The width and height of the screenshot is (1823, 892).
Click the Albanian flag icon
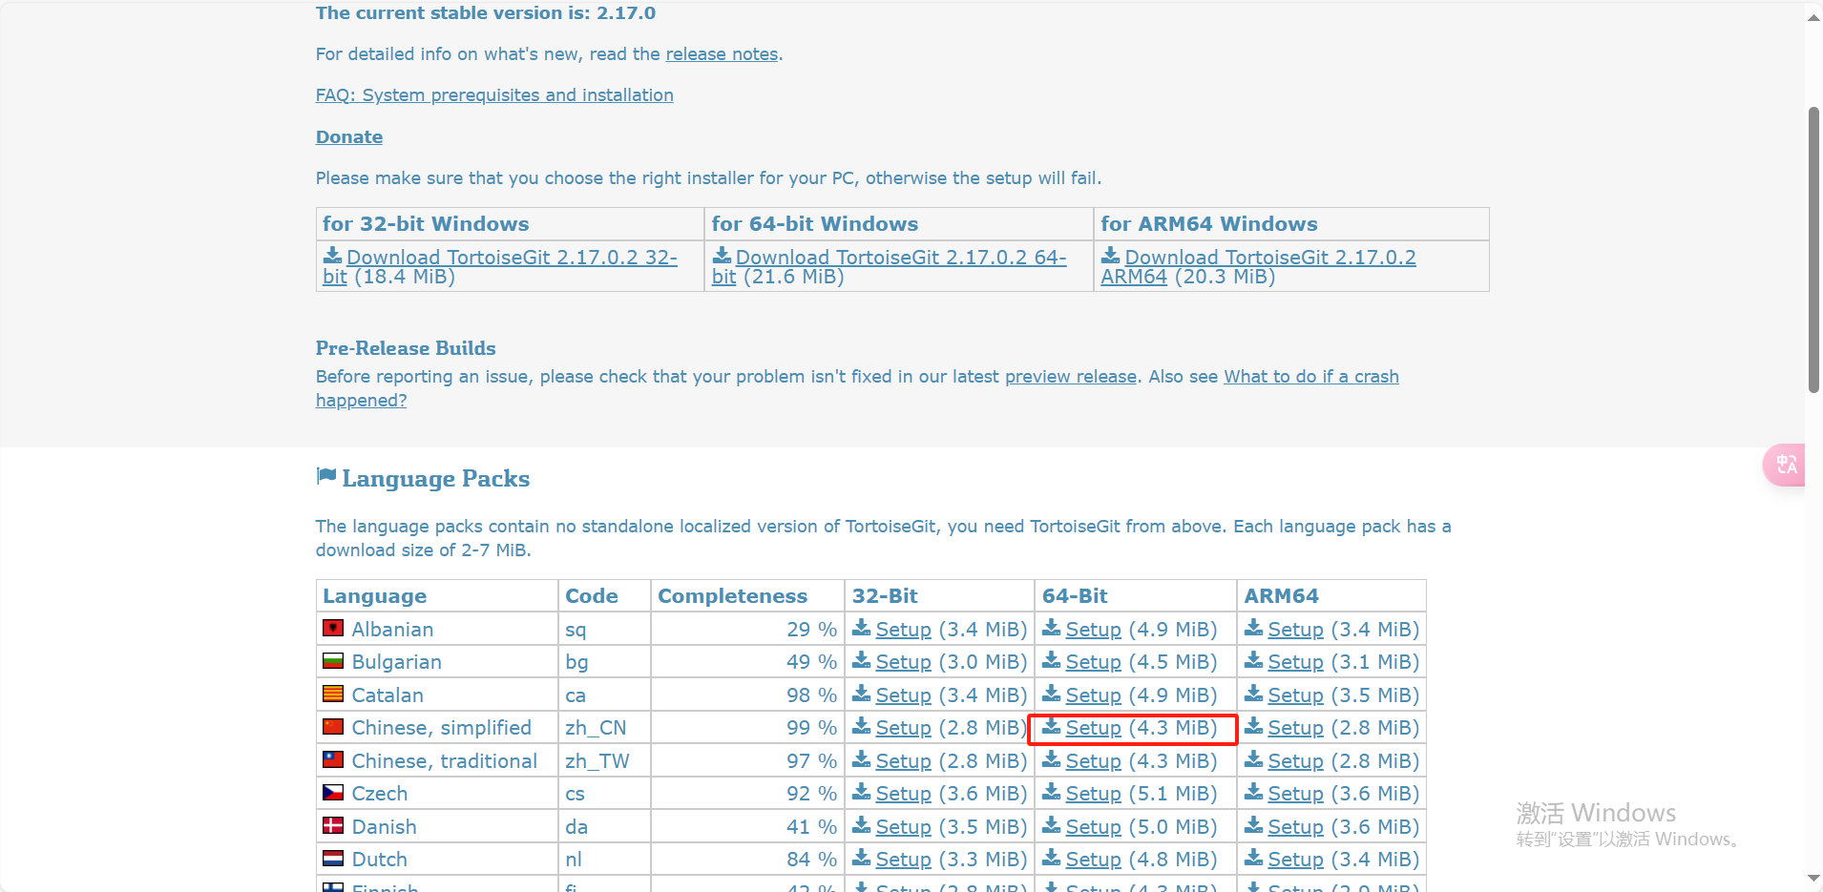[333, 628]
